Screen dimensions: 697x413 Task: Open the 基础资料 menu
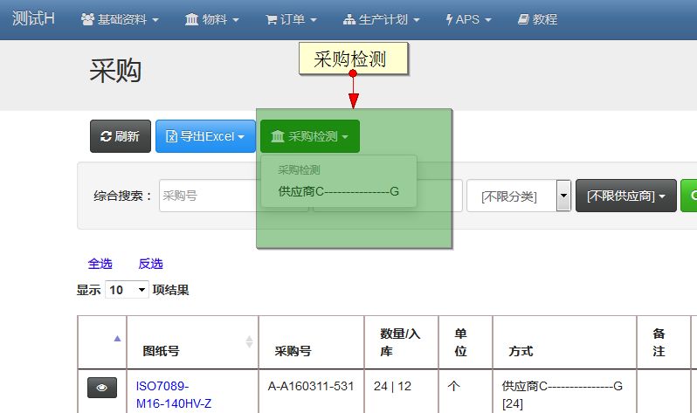120,19
